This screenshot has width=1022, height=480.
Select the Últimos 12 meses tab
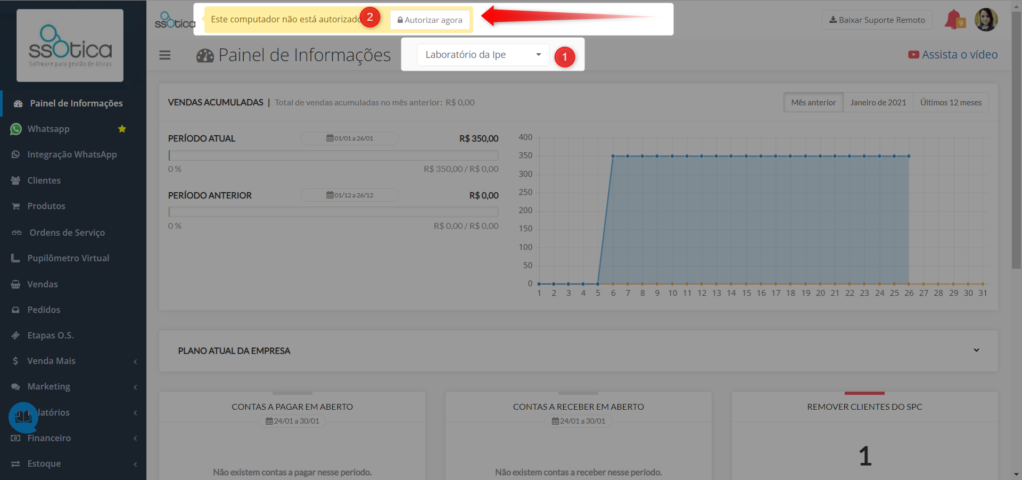[951, 102]
